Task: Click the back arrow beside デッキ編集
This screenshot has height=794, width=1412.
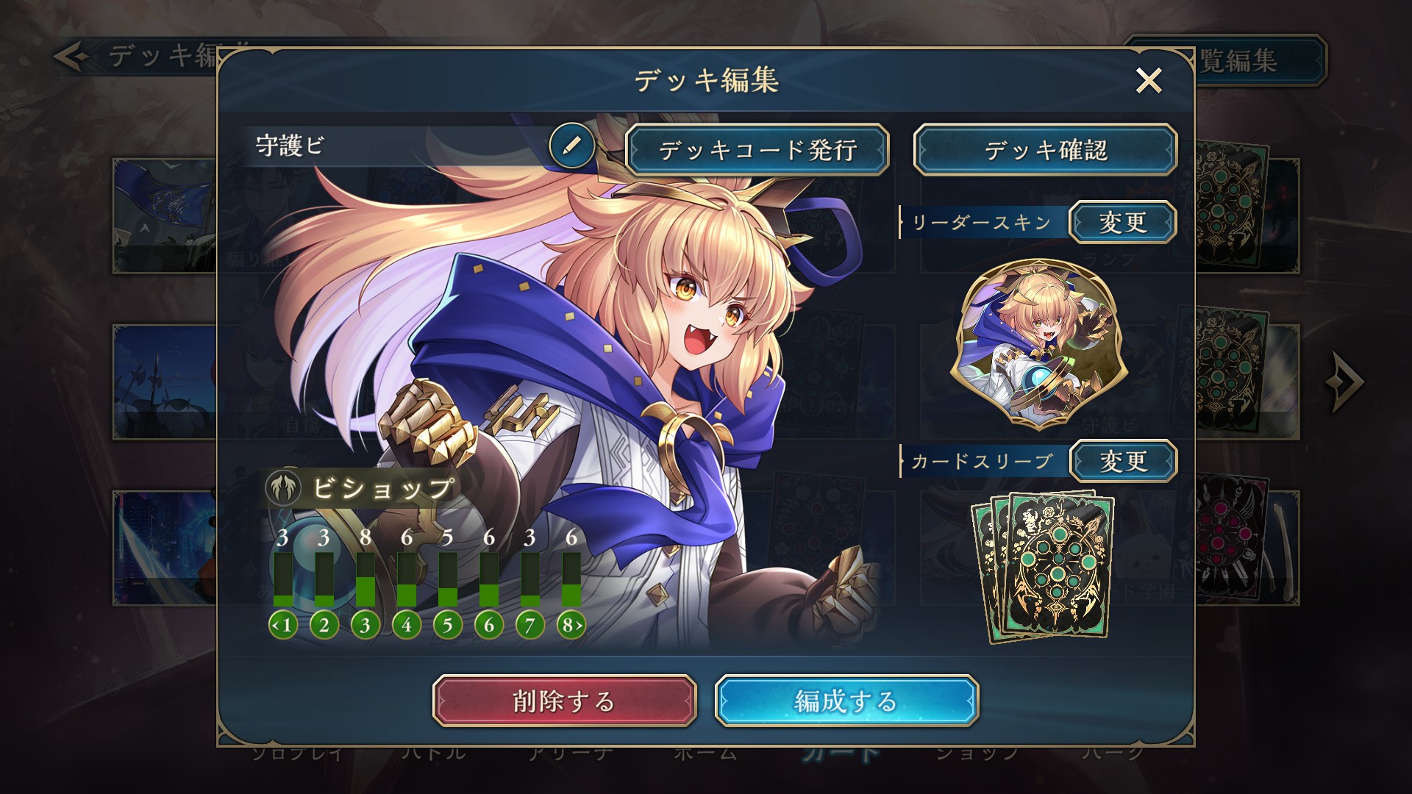Action: point(72,57)
